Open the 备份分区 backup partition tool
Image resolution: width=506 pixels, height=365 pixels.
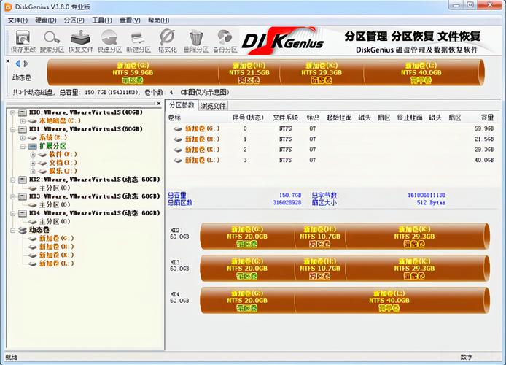pos(225,42)
